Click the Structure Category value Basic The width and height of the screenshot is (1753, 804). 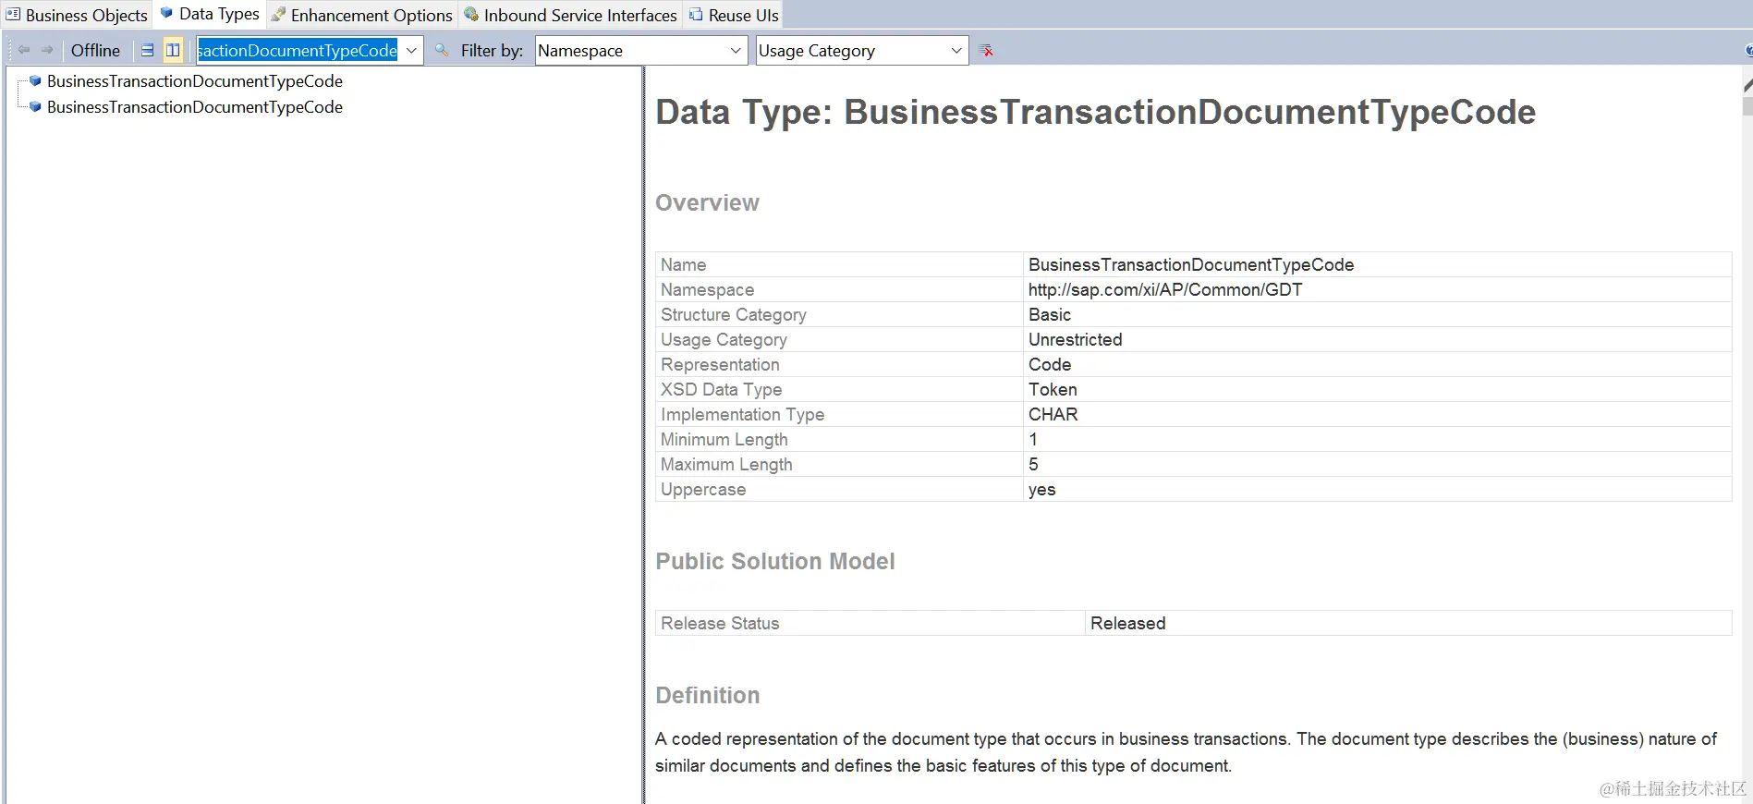coord(1050,314)
